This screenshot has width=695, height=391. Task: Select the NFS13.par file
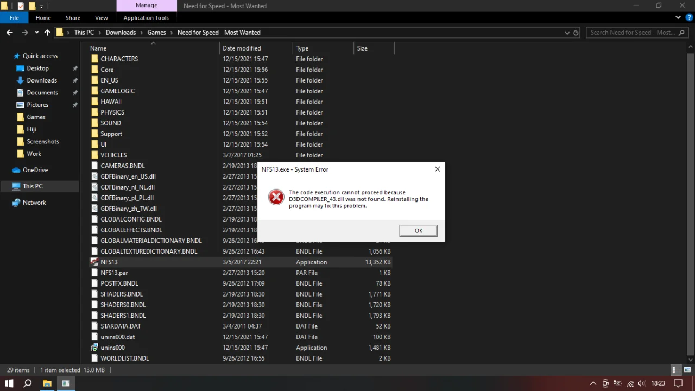click(114, 273)
